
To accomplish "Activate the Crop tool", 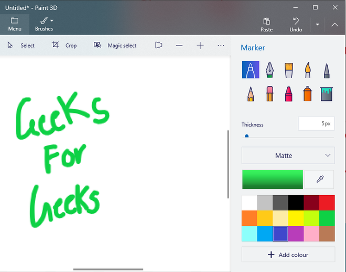I will point(64,46).
